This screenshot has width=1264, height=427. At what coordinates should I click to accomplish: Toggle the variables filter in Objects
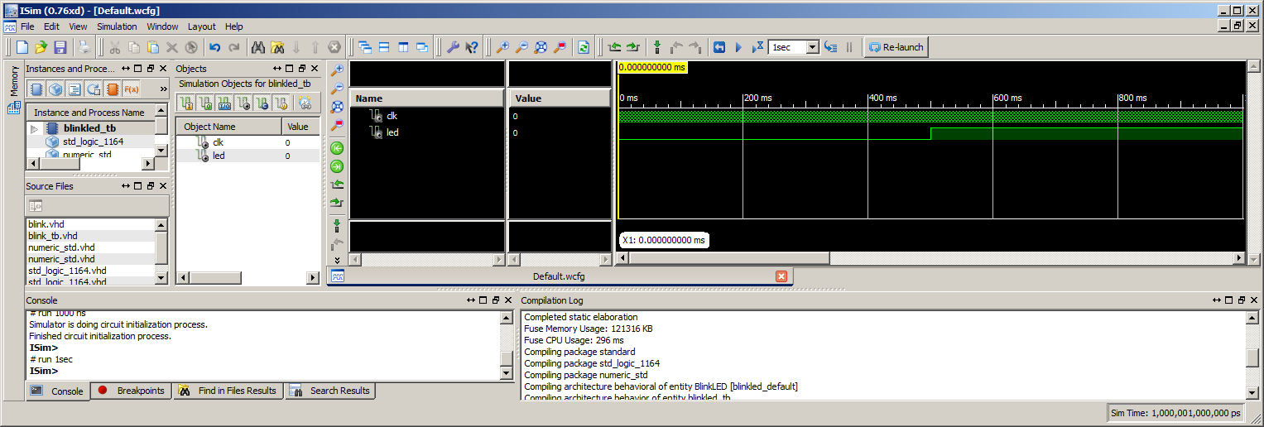281,103
